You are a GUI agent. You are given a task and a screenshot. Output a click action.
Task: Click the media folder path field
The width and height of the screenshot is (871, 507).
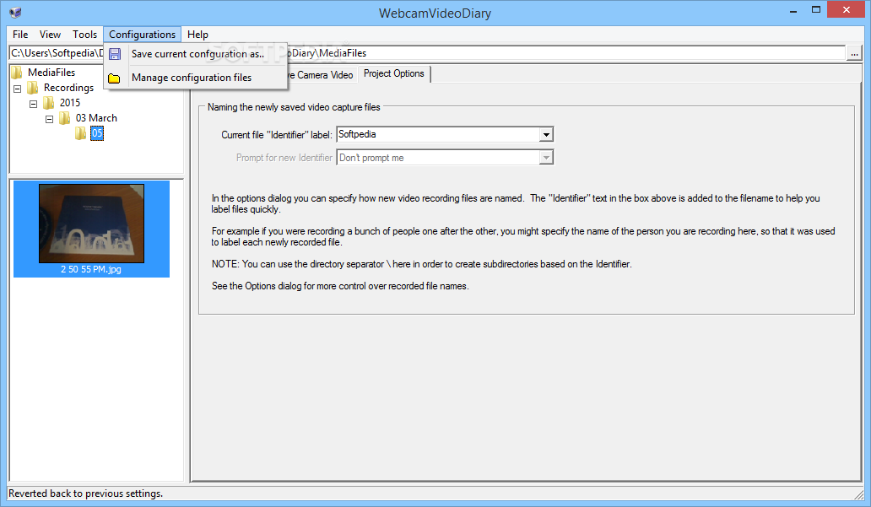[x=426, y=53]
